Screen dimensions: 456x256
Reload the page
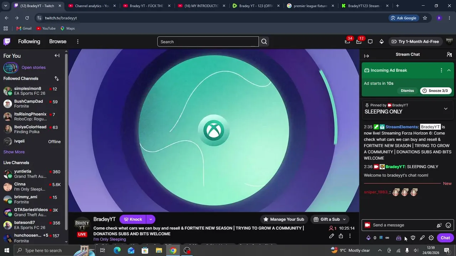point(27,18)
